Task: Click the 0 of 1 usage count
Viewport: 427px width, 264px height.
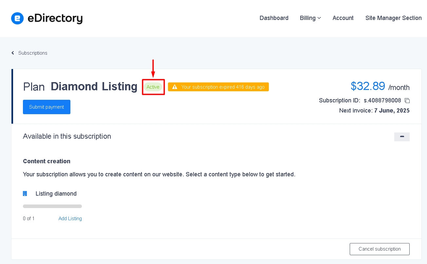Action: coord(29,219)
